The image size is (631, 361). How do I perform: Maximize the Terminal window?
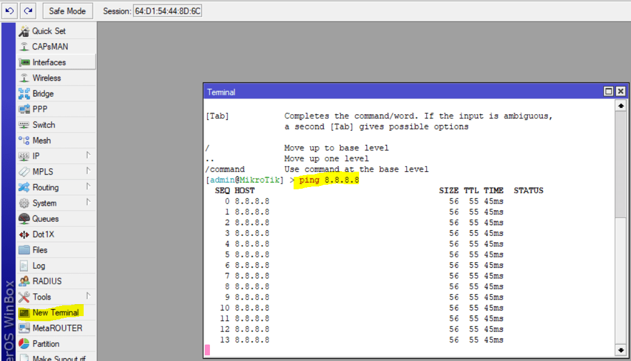[609, 92]
